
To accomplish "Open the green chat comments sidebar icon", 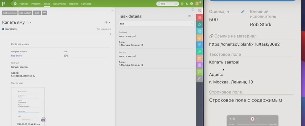I will click(199, 72).
